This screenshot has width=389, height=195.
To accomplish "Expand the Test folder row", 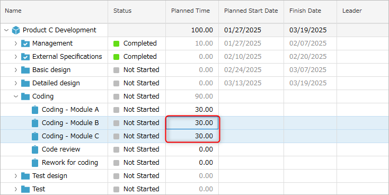I will 15,189.
